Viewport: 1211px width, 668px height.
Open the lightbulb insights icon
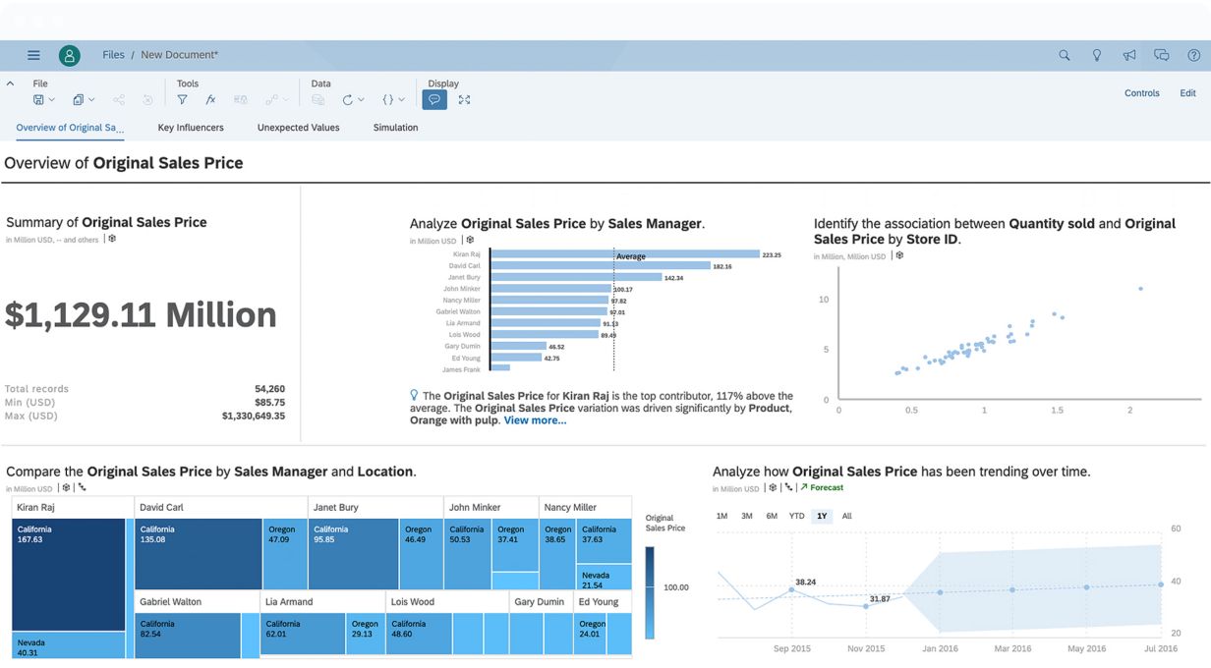[1097, 55]
